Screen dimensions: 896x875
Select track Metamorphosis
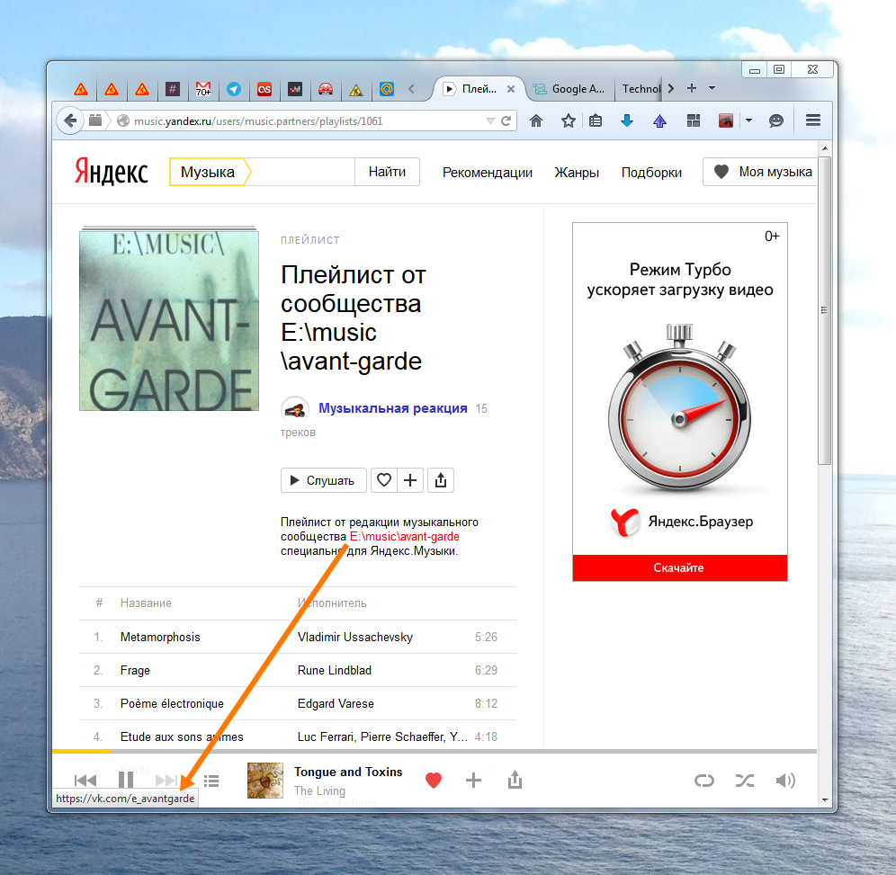click(160, 637)
